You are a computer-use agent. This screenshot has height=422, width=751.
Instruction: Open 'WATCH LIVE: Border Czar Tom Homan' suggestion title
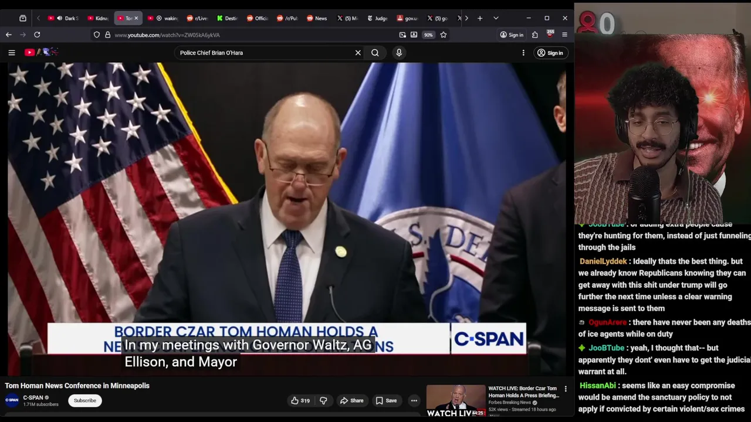pyautogui.click(x=523, y=392)
